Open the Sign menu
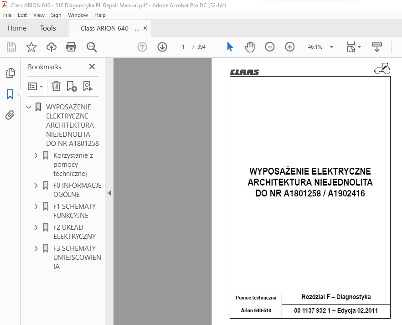This screenshot has height=325, width=402. click(56, 15)
